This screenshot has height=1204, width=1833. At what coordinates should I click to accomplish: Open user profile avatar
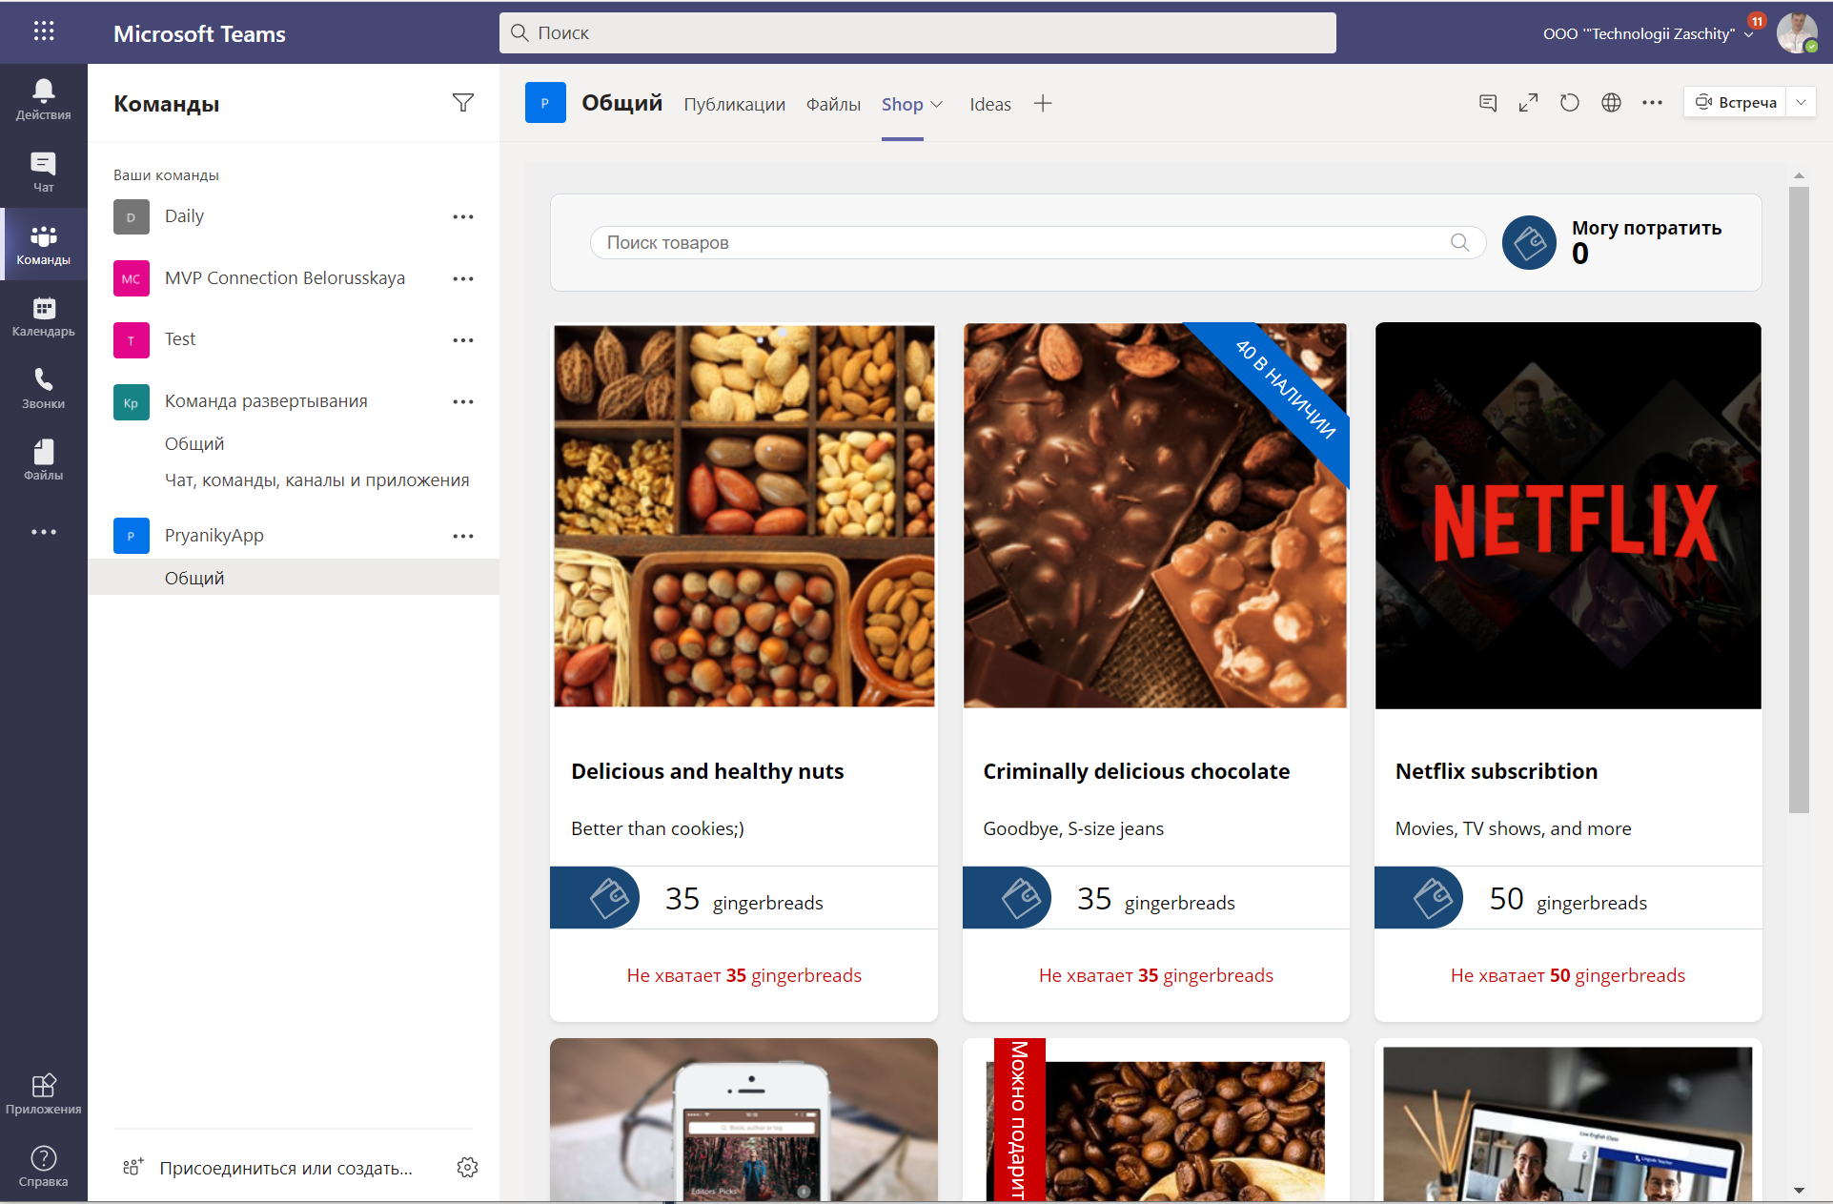click(x=1797, y=33)
